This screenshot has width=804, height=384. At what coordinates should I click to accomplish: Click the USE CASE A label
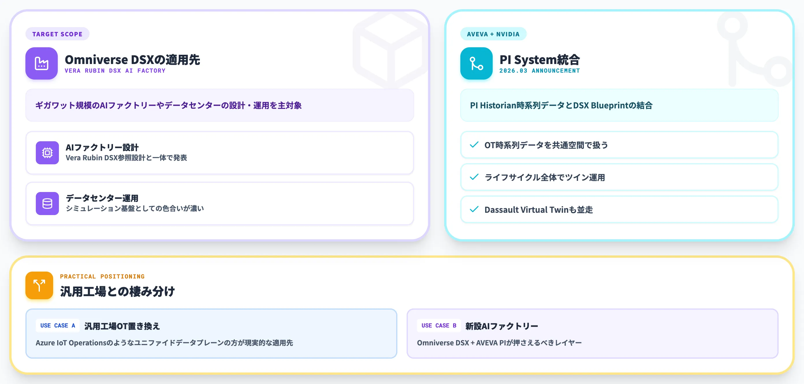(58, 325)
